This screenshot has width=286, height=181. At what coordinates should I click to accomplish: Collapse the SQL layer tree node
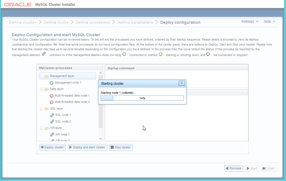[x=42, y=109]
